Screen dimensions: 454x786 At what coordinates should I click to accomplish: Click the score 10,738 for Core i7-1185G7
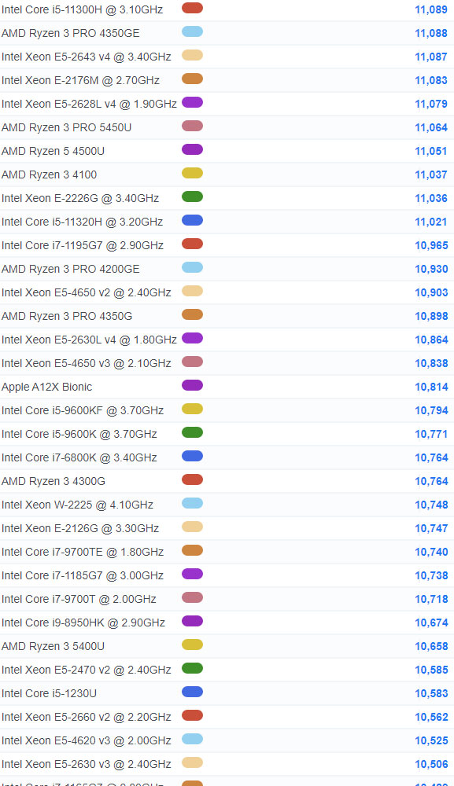click(x=431, y=575)
